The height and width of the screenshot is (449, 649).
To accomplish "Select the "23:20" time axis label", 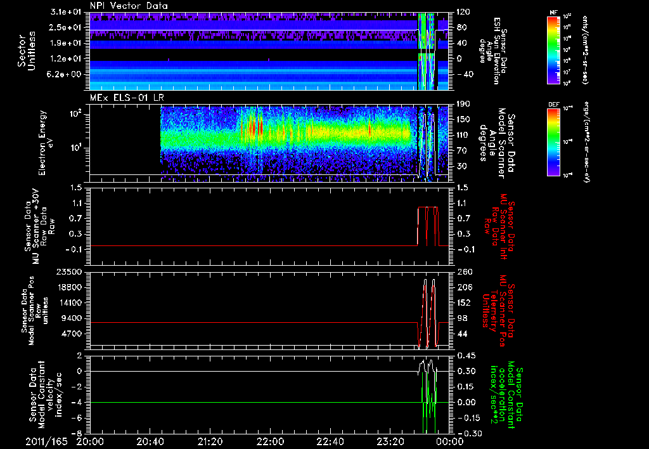I will coord(390,441).
